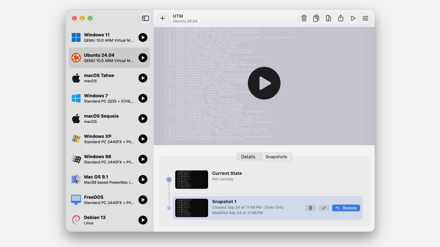Start the Windows 7 VM play button
Screen dimensions: 440x247
click(143, 98)
